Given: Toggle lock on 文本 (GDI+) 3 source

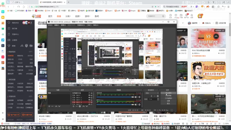Looking at the screenshot, I should click(x=92, y=100).
